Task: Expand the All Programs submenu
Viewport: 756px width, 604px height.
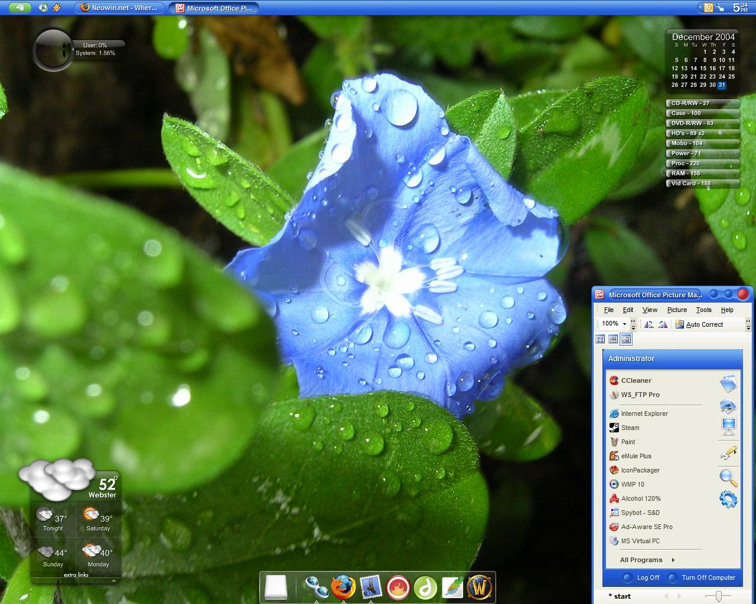Action: tap(647, 560)
